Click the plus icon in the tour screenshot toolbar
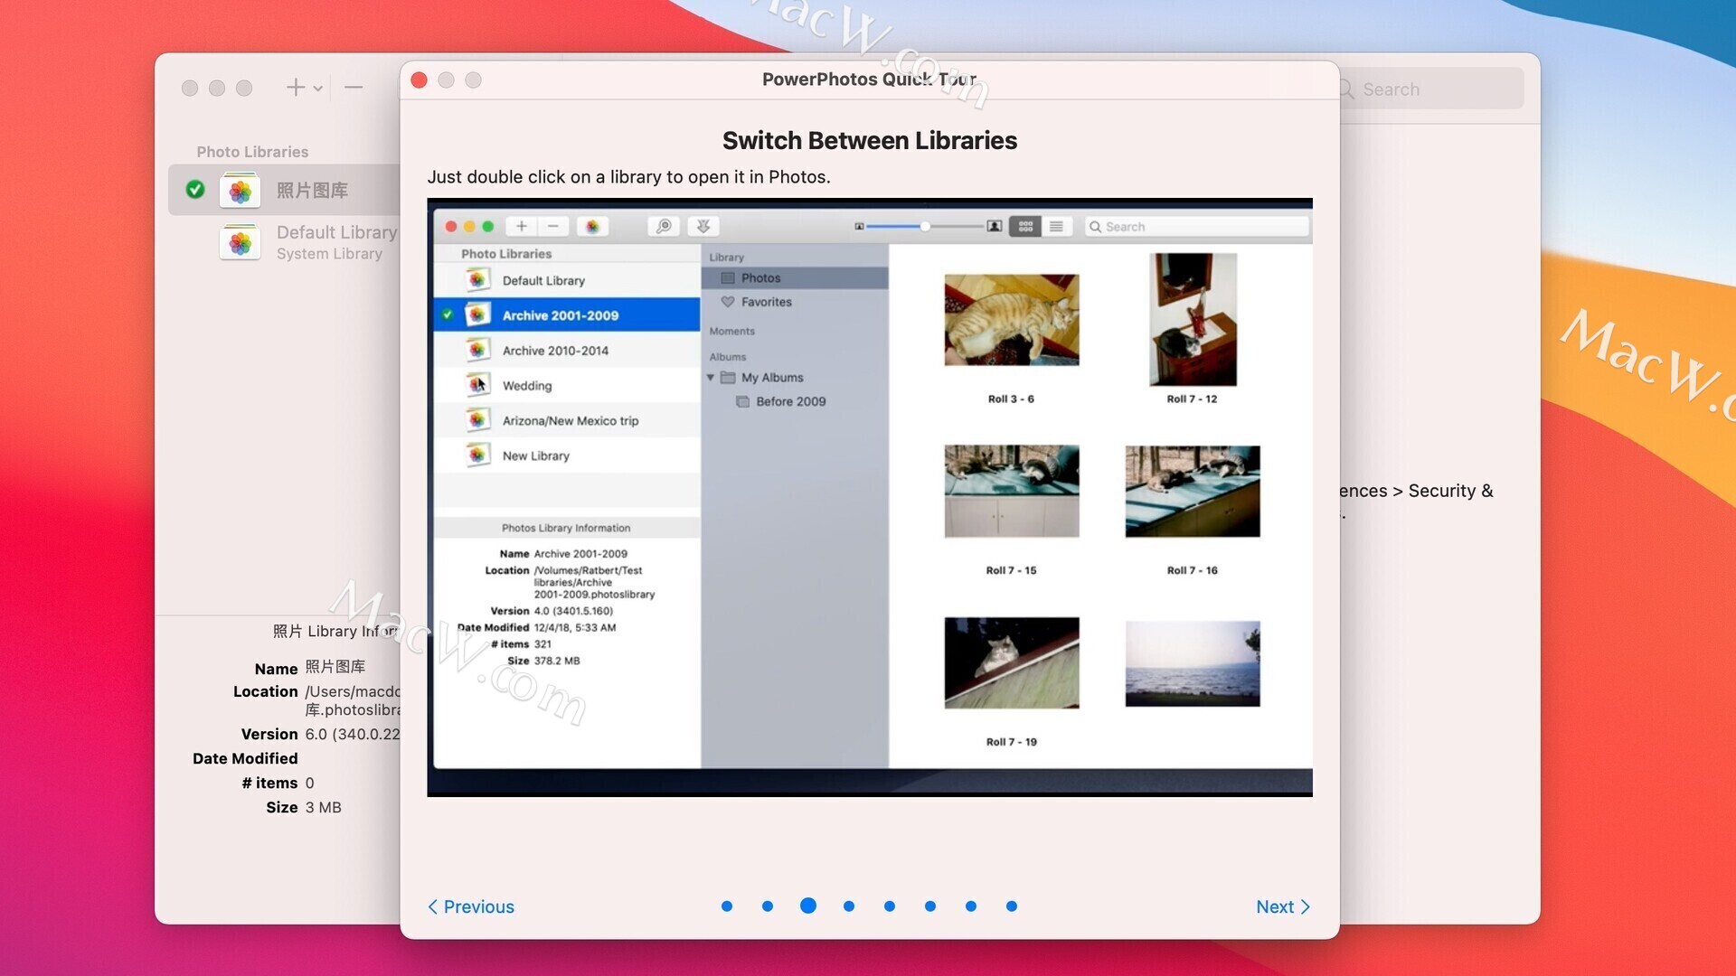 click(x=522, y=226)
